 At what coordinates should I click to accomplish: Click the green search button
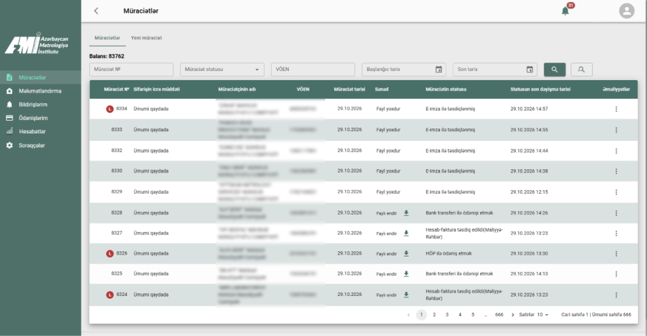click(554, 69)
